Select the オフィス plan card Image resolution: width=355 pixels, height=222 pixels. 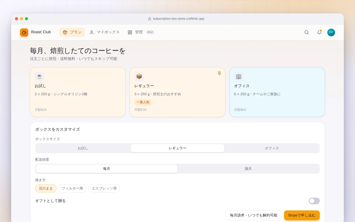tap(277, 92)
